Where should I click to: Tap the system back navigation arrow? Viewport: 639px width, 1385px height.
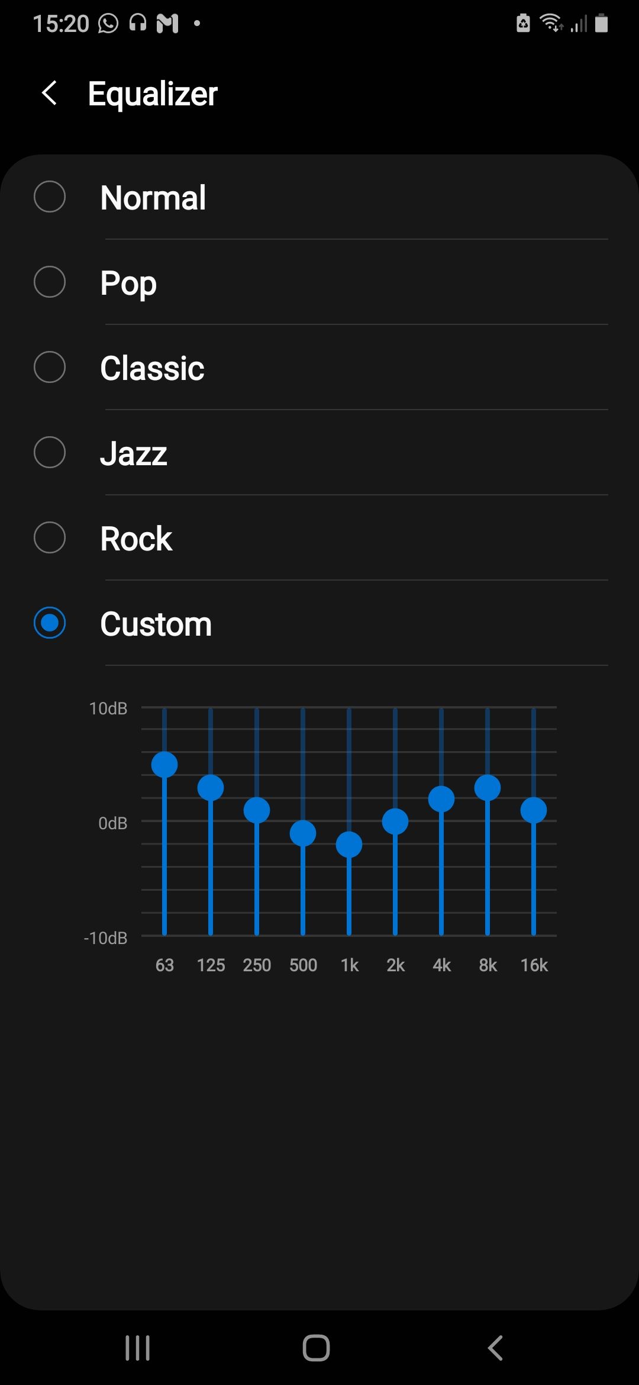pyautogui.click(x=495, y=1348)
